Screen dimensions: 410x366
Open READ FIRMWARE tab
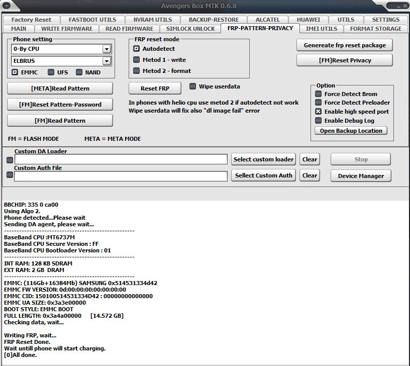129,29
